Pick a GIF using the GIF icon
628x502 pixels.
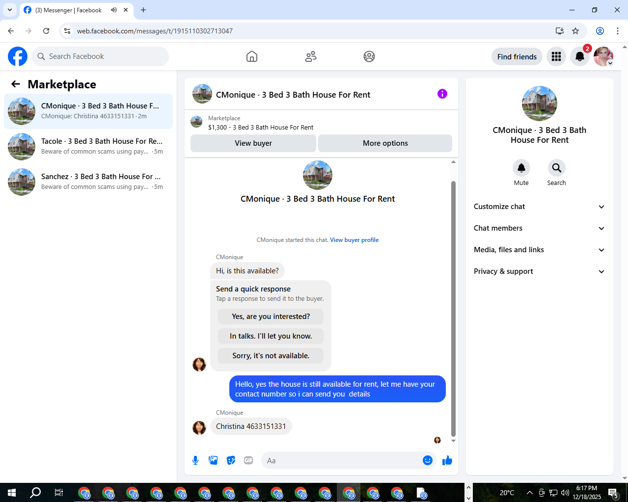coord(248,460)
